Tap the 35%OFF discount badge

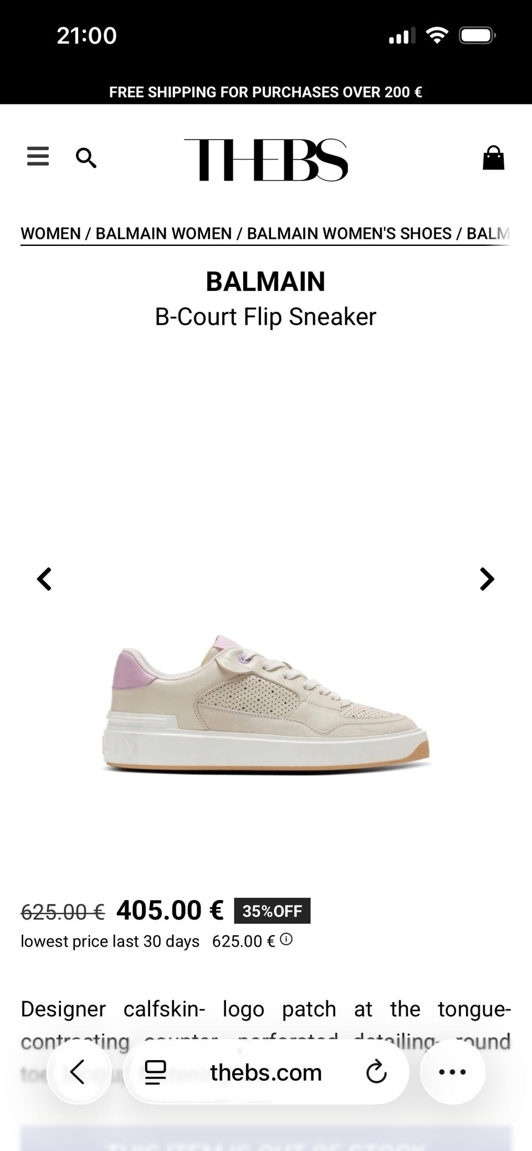click(272, 911)
